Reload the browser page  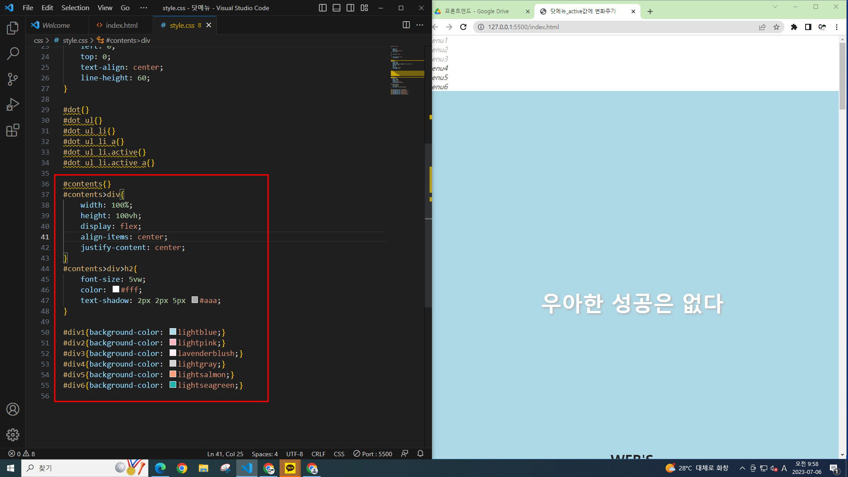[463, 27]
